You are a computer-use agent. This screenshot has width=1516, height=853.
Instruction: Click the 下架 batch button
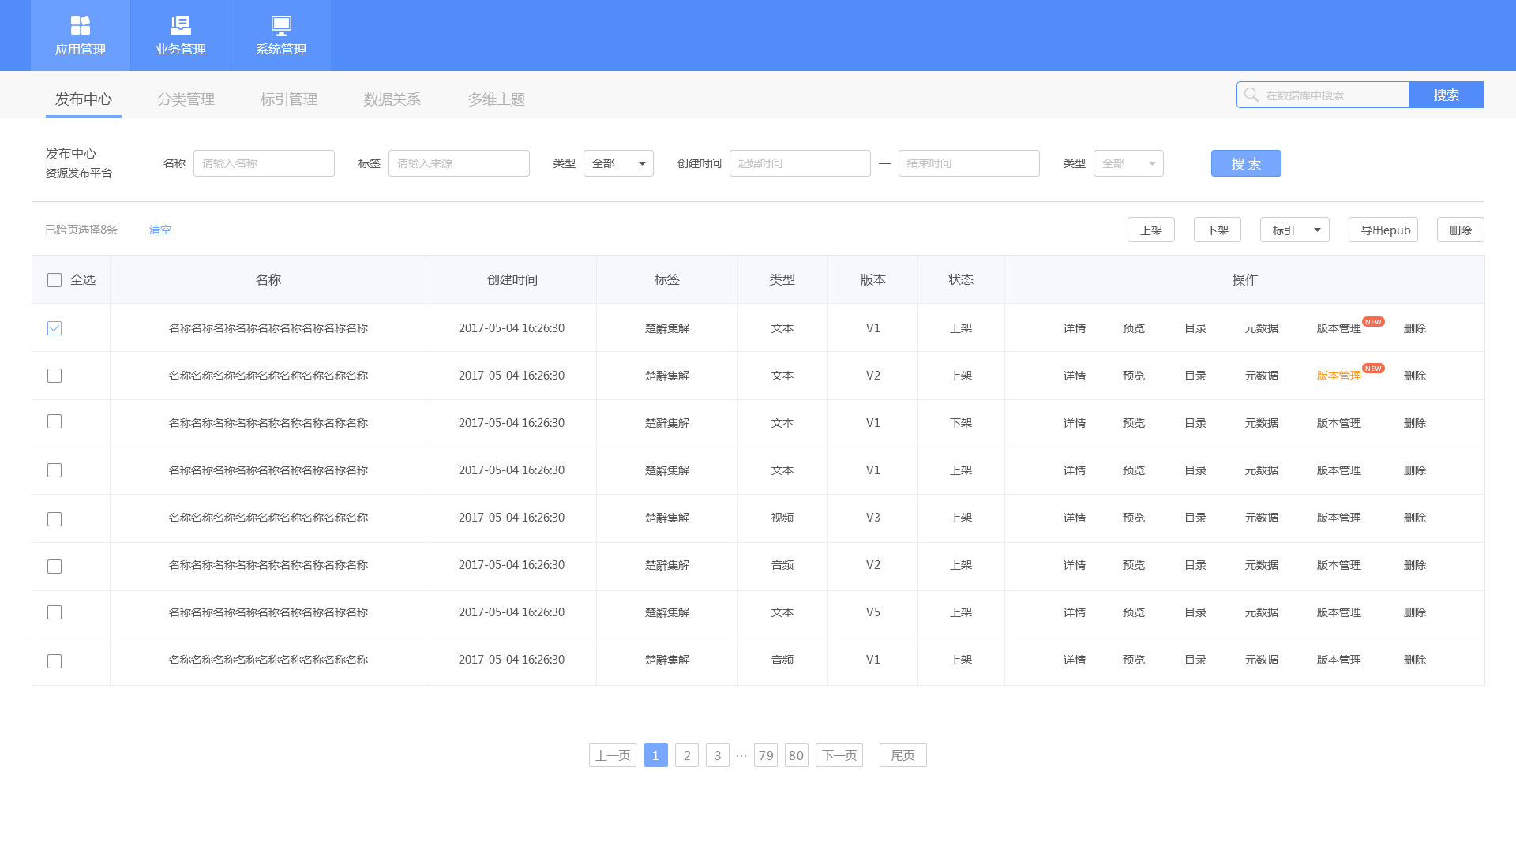coord(1218,230)
